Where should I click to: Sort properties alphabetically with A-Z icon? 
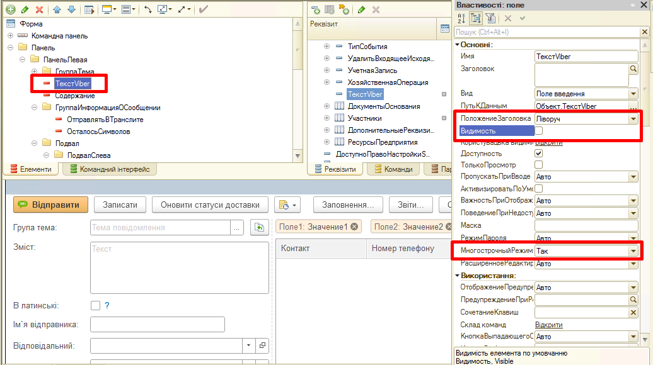coord(460,18)
